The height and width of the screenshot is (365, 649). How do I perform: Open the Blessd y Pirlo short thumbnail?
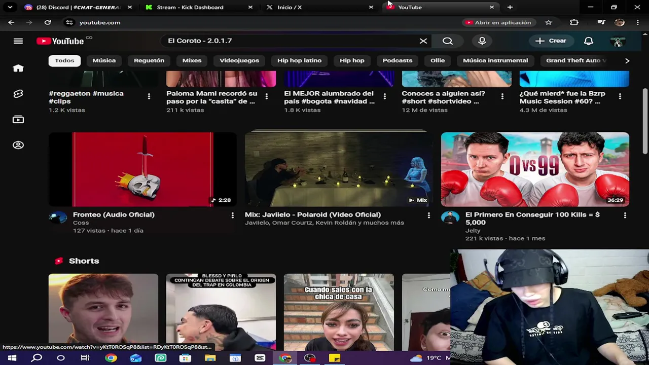[x=221, y=312]
